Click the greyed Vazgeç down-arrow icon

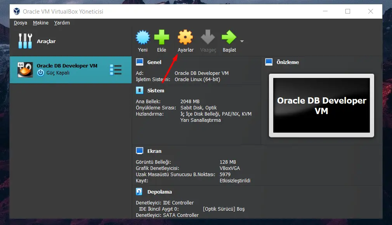coord(208,38)
